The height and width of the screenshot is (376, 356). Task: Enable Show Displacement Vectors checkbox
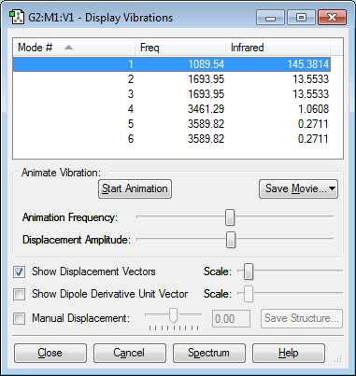click(19, 272)
